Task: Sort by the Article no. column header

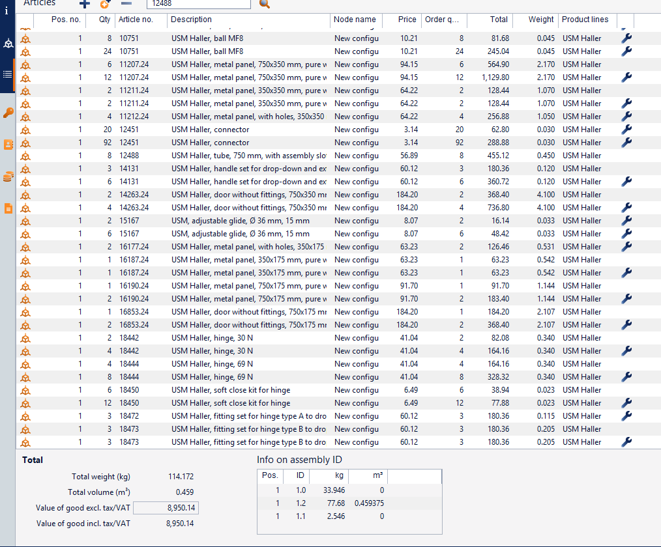Action: pyautogui.click(x=141, y=20)
